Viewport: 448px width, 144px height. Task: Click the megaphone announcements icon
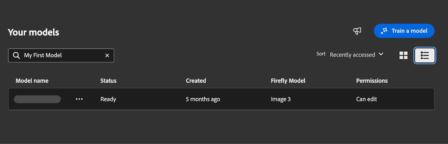tap(357, 31)
